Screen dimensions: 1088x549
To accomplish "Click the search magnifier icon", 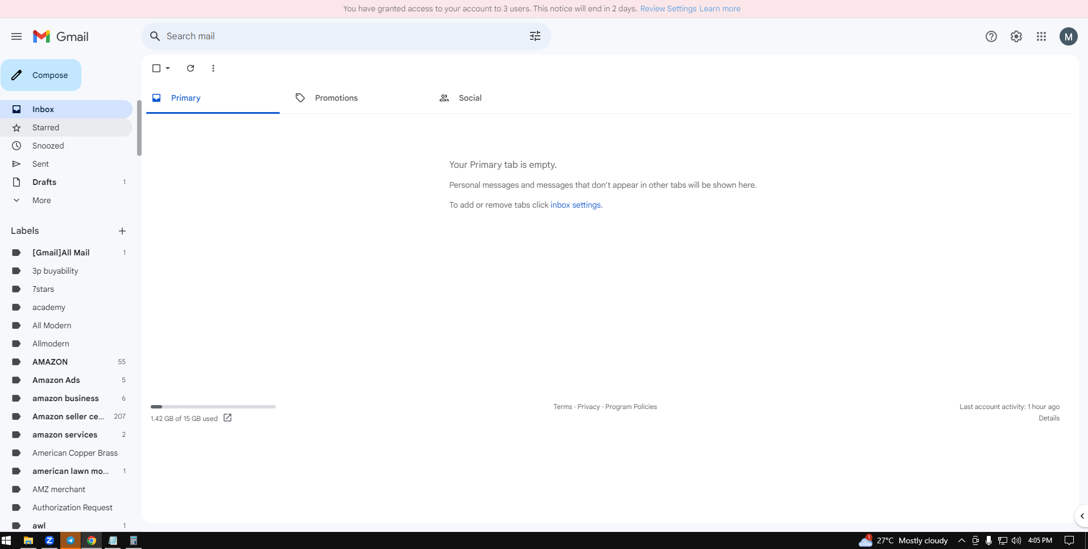I will [x=155, y=36].
